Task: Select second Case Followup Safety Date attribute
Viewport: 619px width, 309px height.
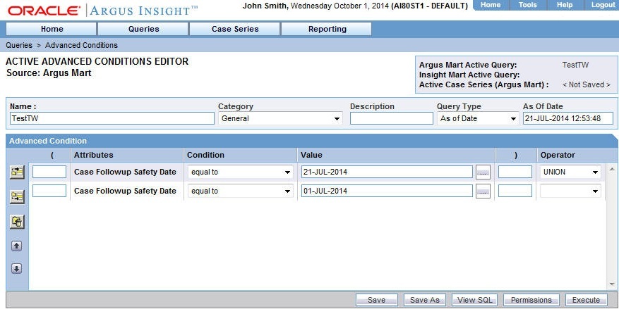Action: pos(125,191)
